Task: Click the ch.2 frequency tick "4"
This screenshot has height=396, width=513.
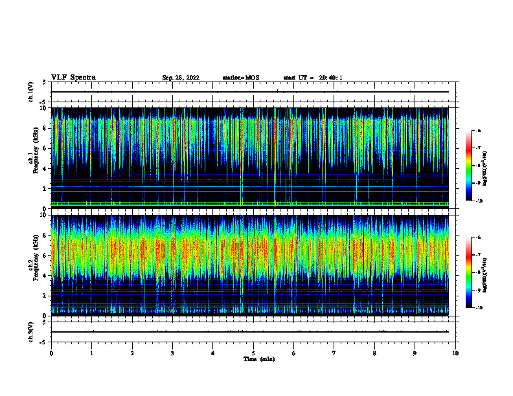Action: click(x=45, y=276)
